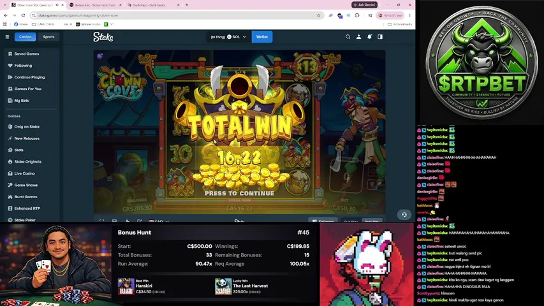Open a new browser tab
544x306 pixels.
tap(187, 5)
